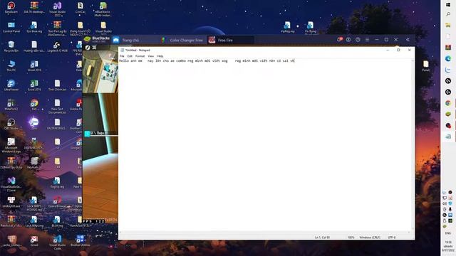The height and width of the screenshot is (256, 456).
Task: Select the Recycle Bin desktop icon
Action: coord(11,46)
